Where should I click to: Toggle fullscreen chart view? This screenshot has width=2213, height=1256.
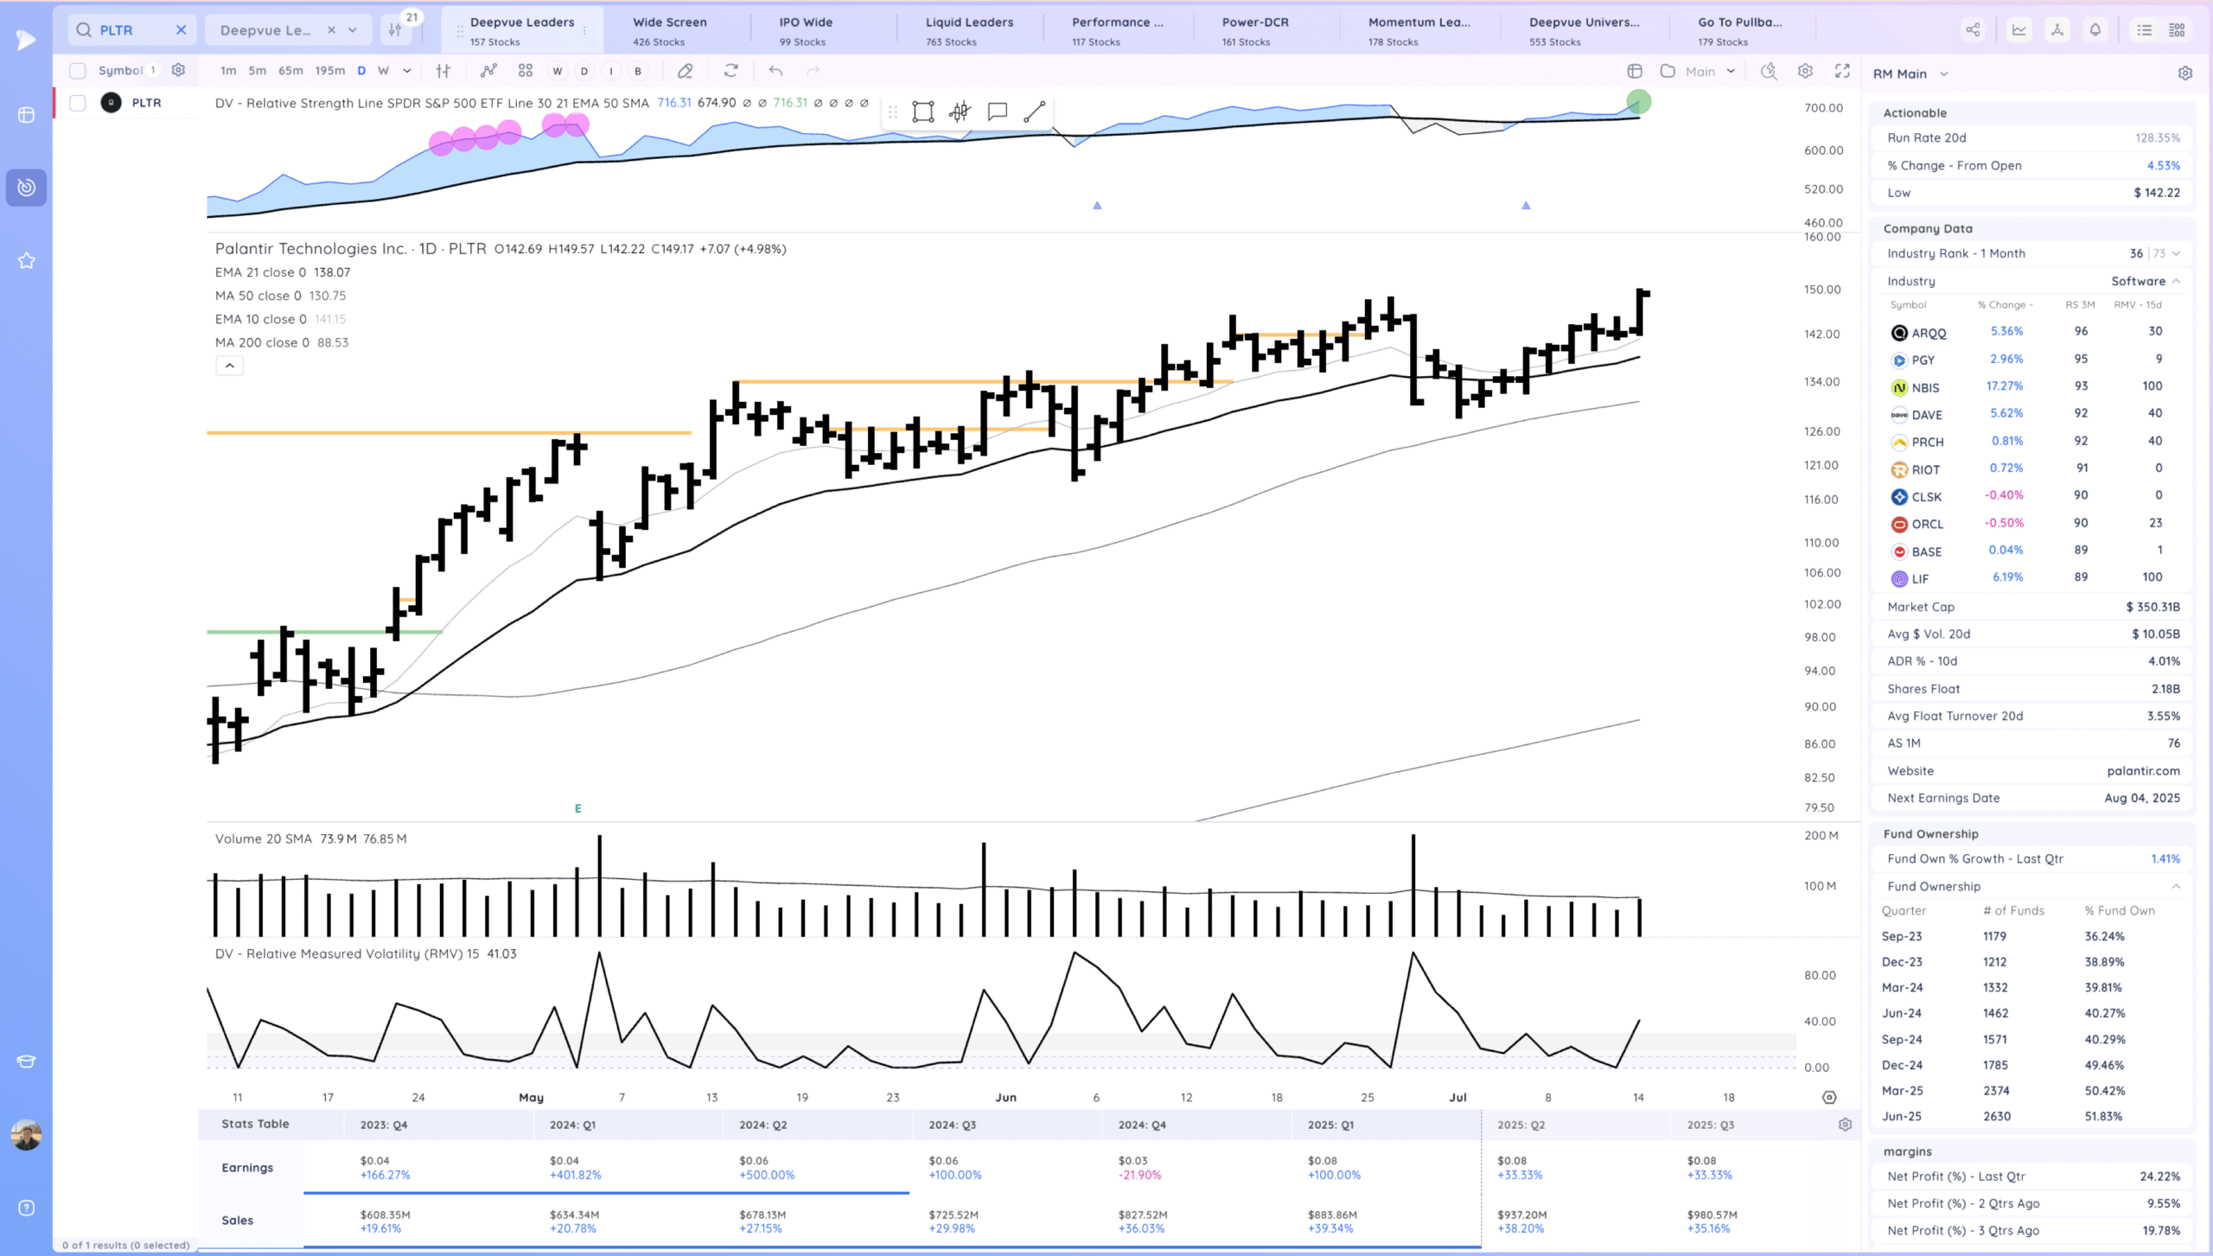tap(1842, 71)
